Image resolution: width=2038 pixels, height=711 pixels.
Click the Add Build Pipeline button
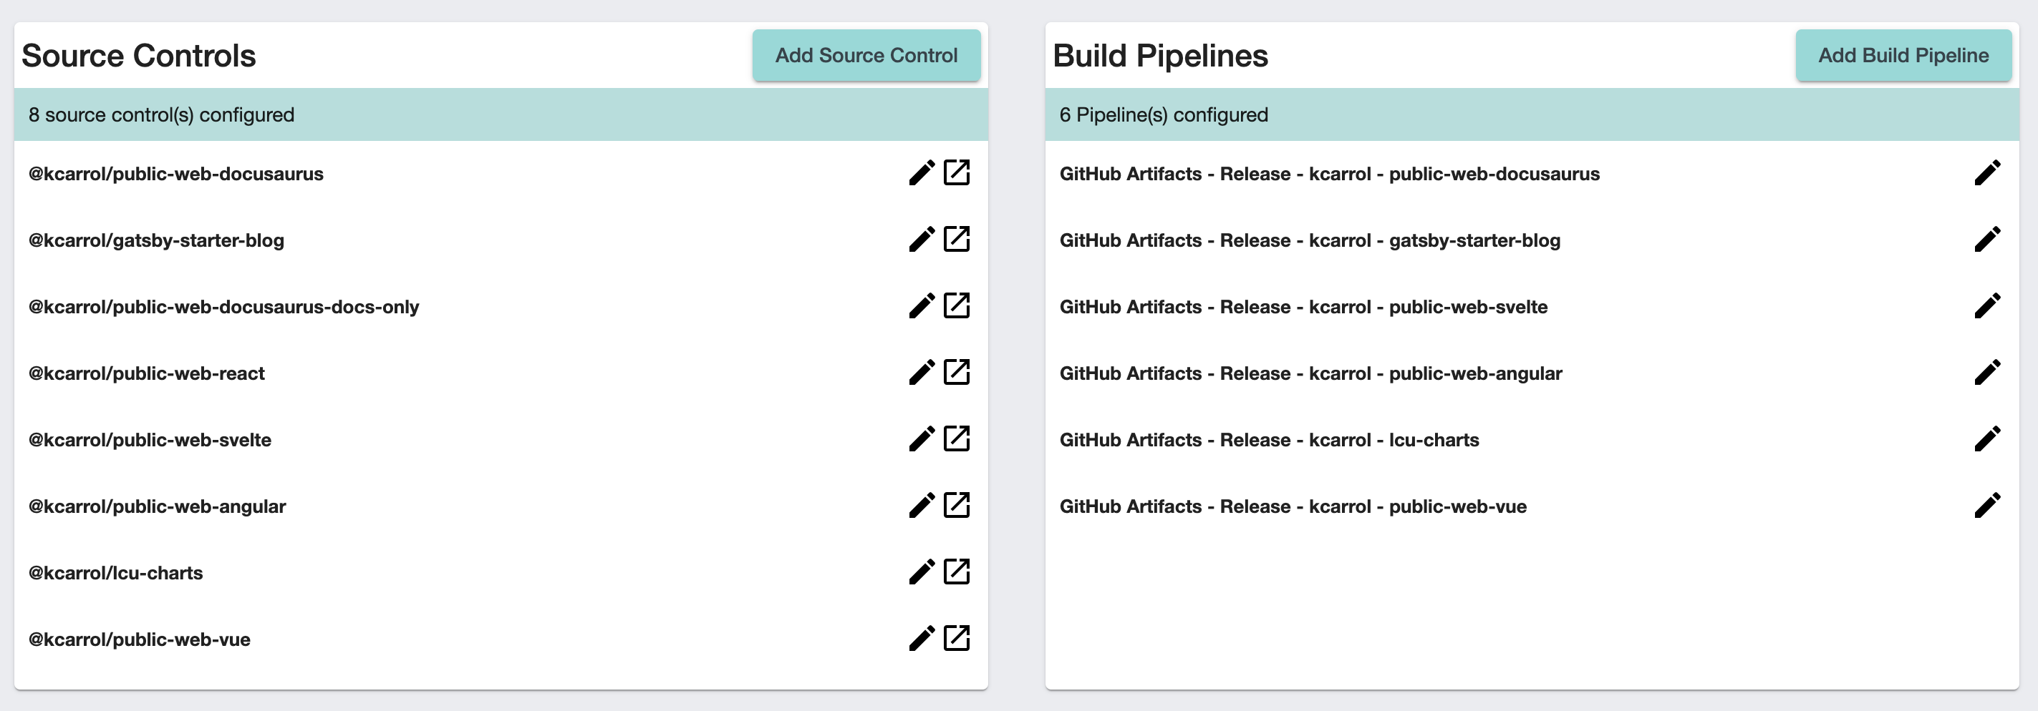pos(1903,55)
